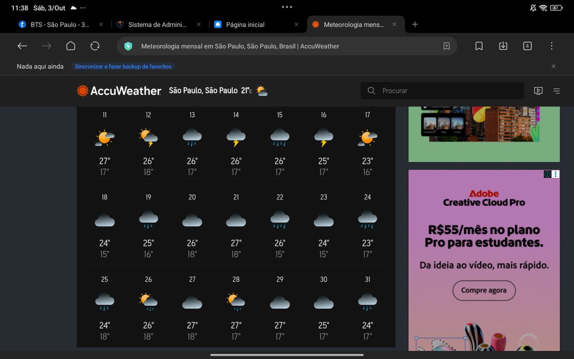
Task: Tap the Wi-Fi status icon
Action: (x=543, y=8)
